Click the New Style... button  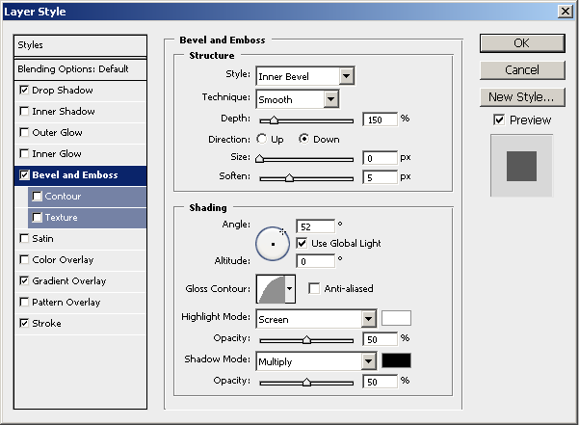[521, 97]
